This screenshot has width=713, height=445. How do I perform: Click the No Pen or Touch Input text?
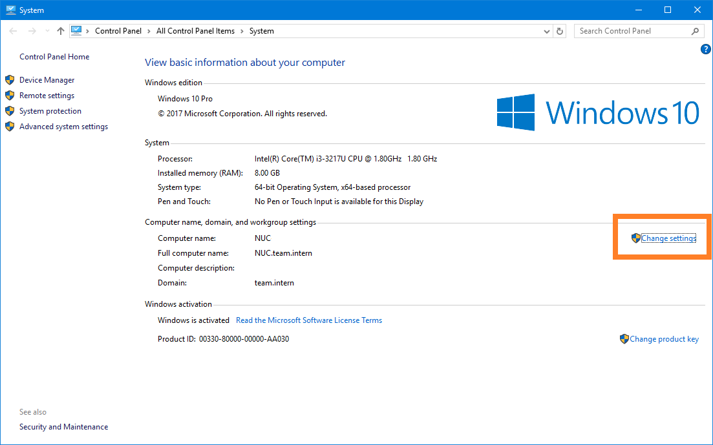click(339, 202)
